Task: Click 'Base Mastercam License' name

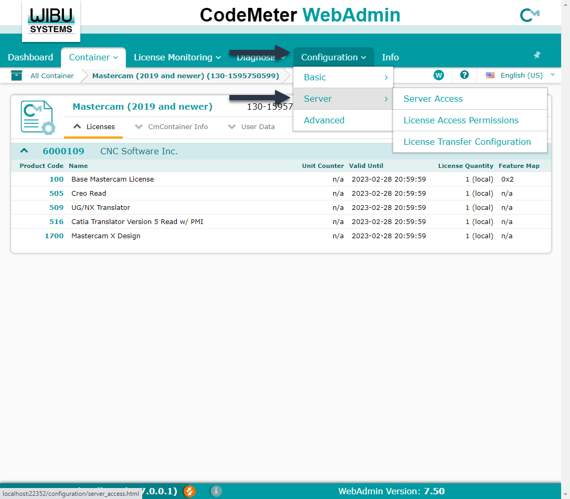Action: 113,179
